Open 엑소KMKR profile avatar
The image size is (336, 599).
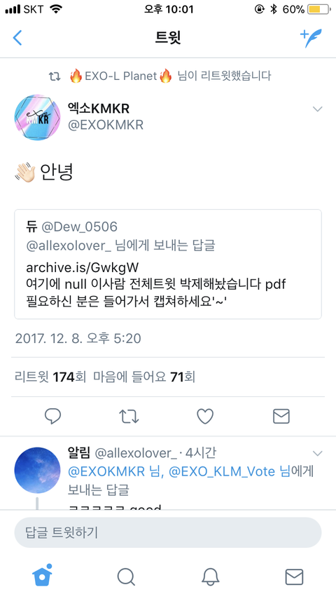(x=37, y=117)
